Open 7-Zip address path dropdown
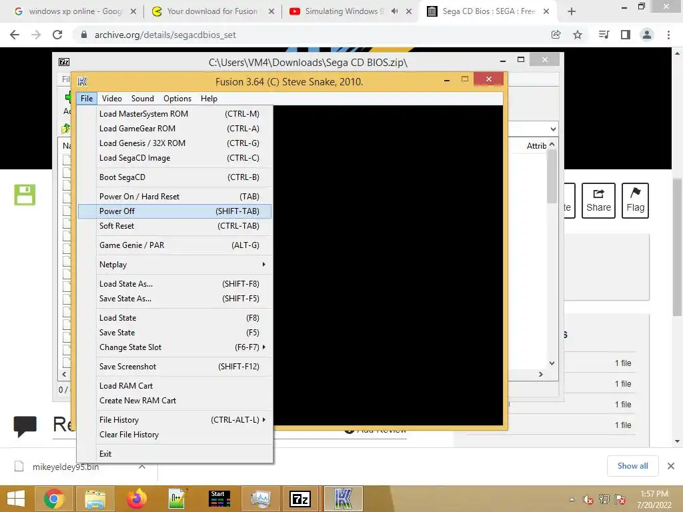Image resolution: width=683 pixels, height=512 pixels. tap(553, 129)
